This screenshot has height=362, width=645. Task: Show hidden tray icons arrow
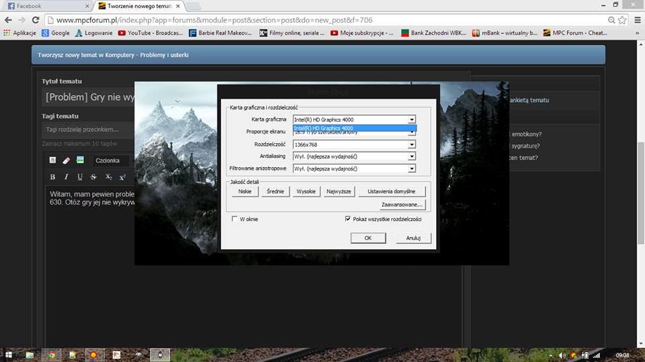551,355
